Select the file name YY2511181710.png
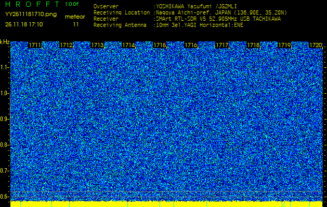The width and height of the screenshot is (327, 207). pos(31,14)
